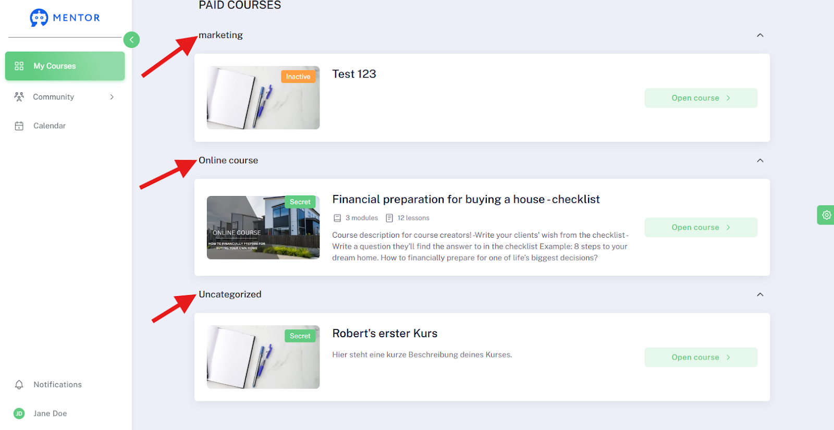This screenshot has height=430, width=834.
Task: Open course for Test 123
Action: click(701, 98)
